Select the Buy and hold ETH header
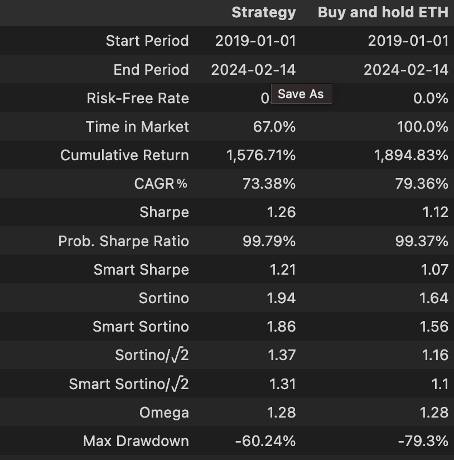Viewport: 454px width, 460px height. pyautogui.click(x=383, y=12)
